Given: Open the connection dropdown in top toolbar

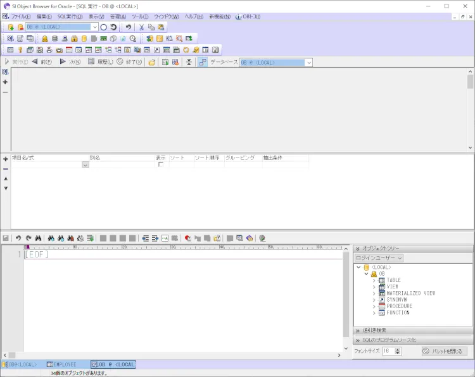Looking at the screenshot, I should (x=95, y=27).
